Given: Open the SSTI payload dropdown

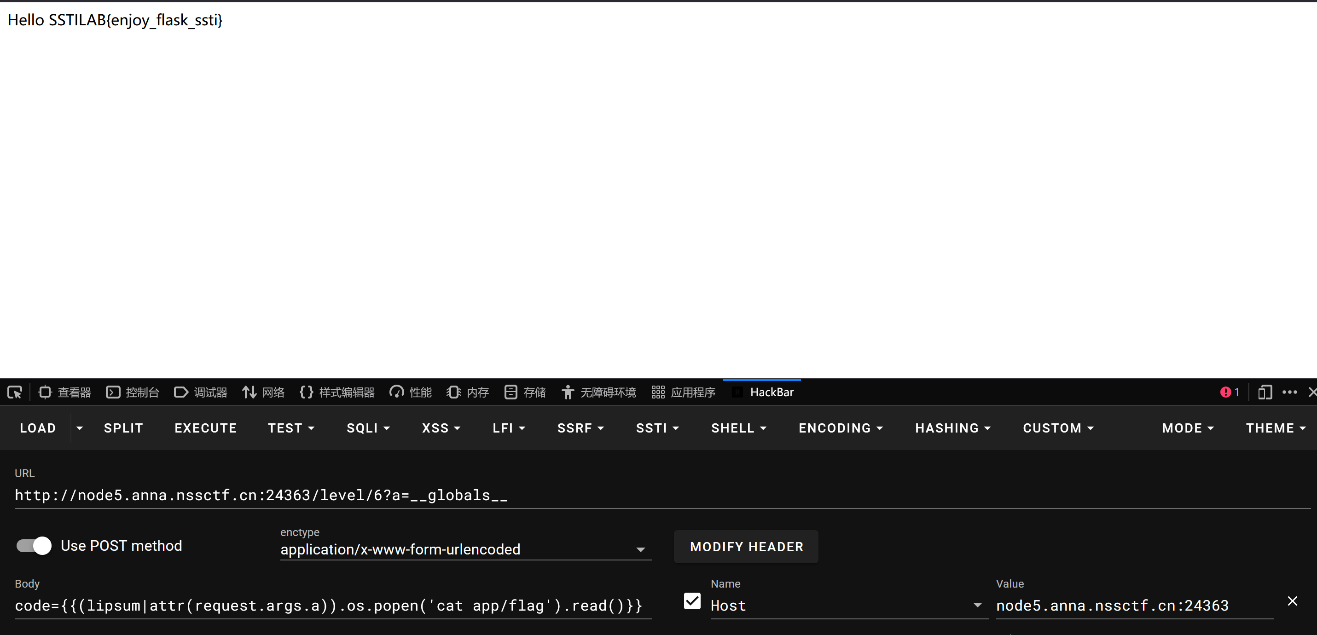Looking at the screenshot, I should [x=657, y=428].
